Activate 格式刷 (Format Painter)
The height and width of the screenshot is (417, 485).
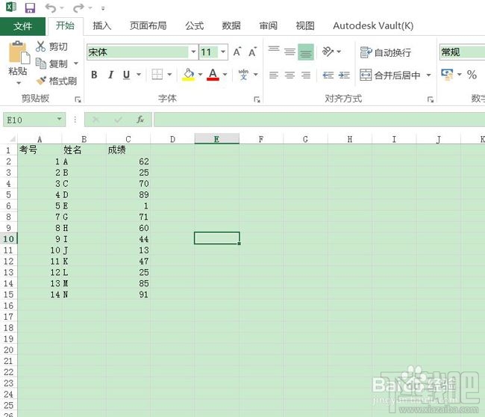57,81
